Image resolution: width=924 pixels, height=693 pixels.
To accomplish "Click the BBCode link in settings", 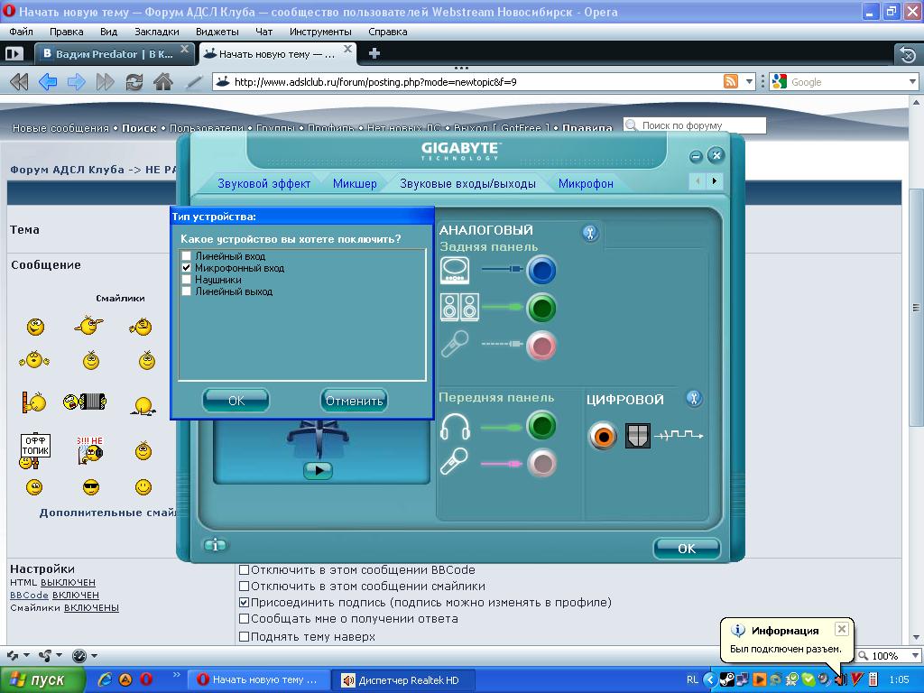I will click(29, 596).
